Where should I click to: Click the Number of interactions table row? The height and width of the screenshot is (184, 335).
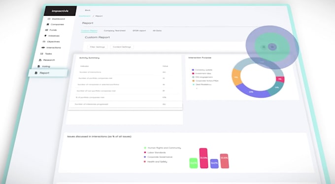click(128, 72)
